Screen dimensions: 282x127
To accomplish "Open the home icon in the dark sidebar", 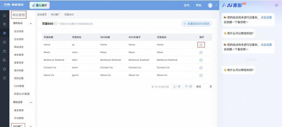I will pos(4,15).
